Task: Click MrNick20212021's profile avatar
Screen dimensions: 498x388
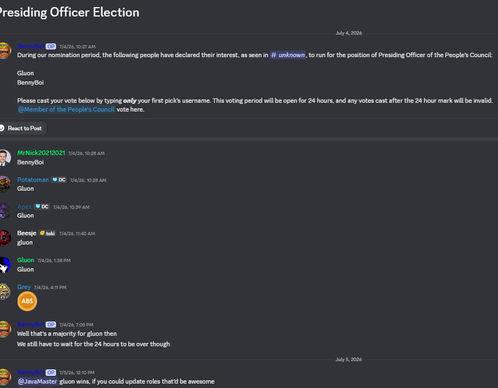Action: coord(5,158)
